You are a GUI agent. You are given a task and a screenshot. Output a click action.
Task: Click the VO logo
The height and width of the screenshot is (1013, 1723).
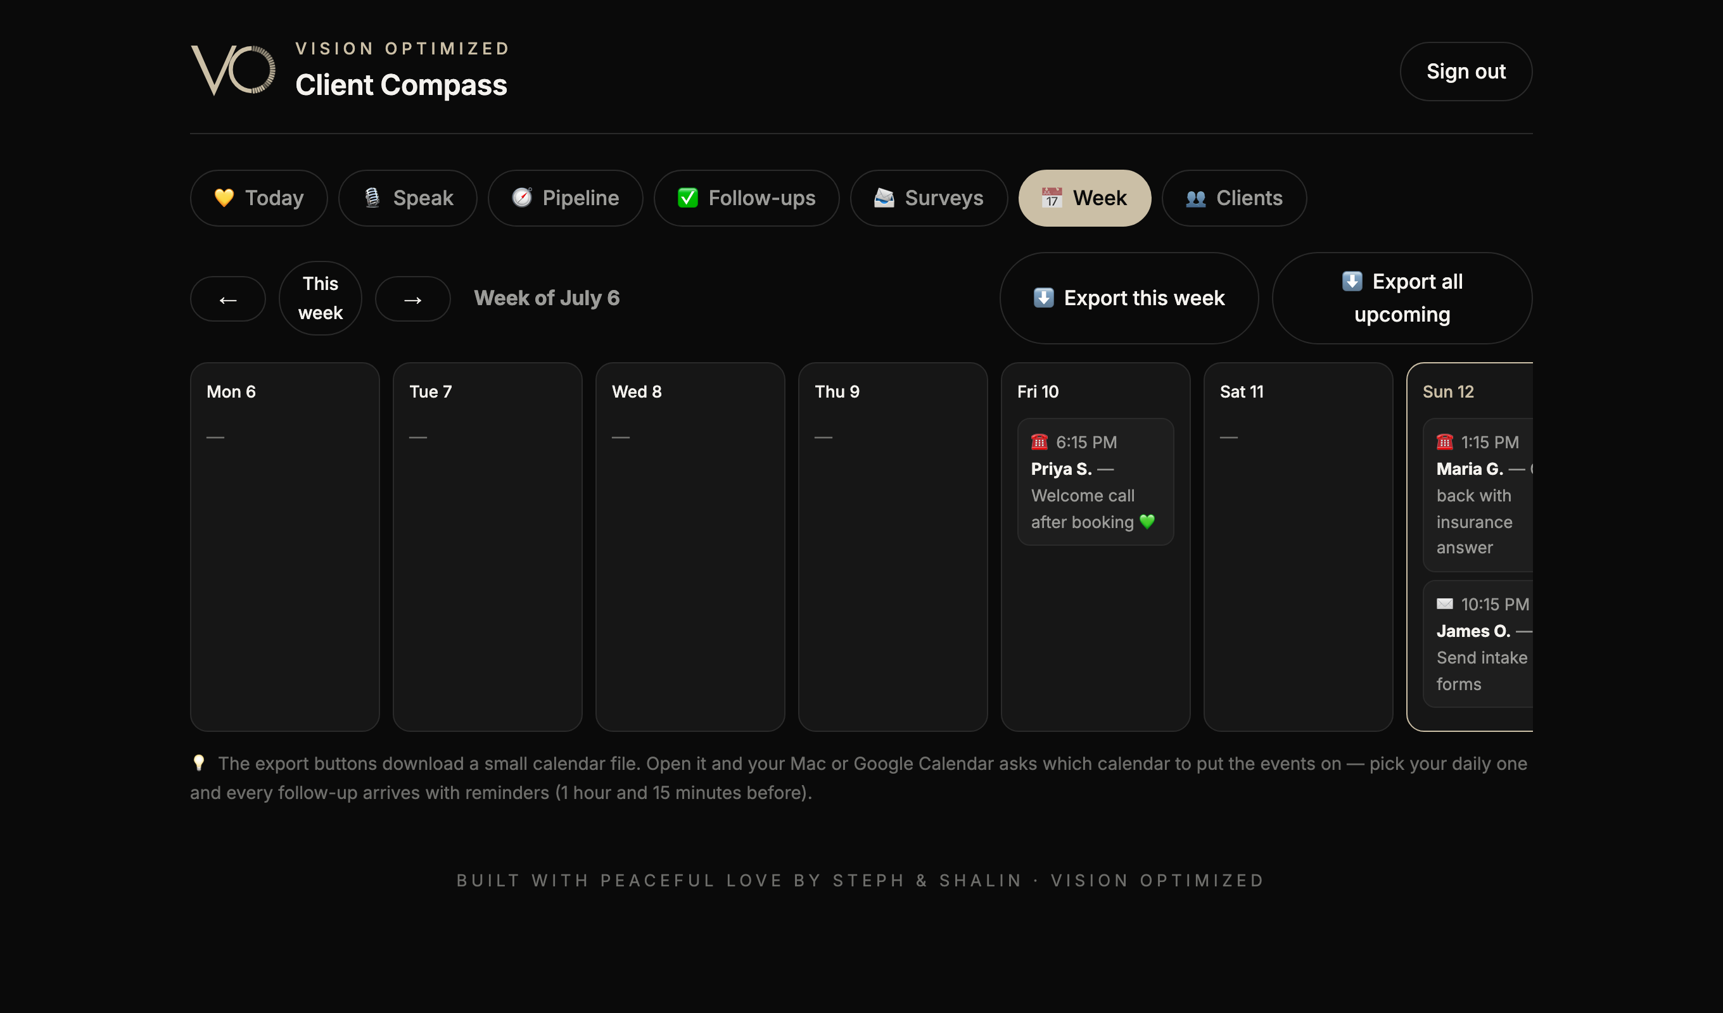click(x=233, y=70)
